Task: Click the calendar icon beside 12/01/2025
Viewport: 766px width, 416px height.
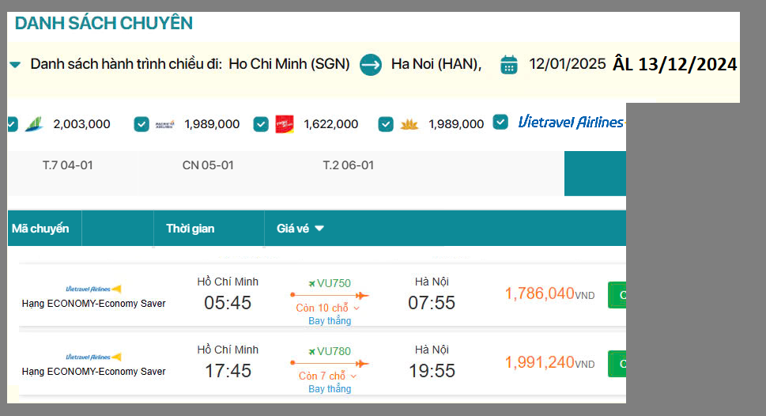Action: pyautogui.click(x=509, y=64)
